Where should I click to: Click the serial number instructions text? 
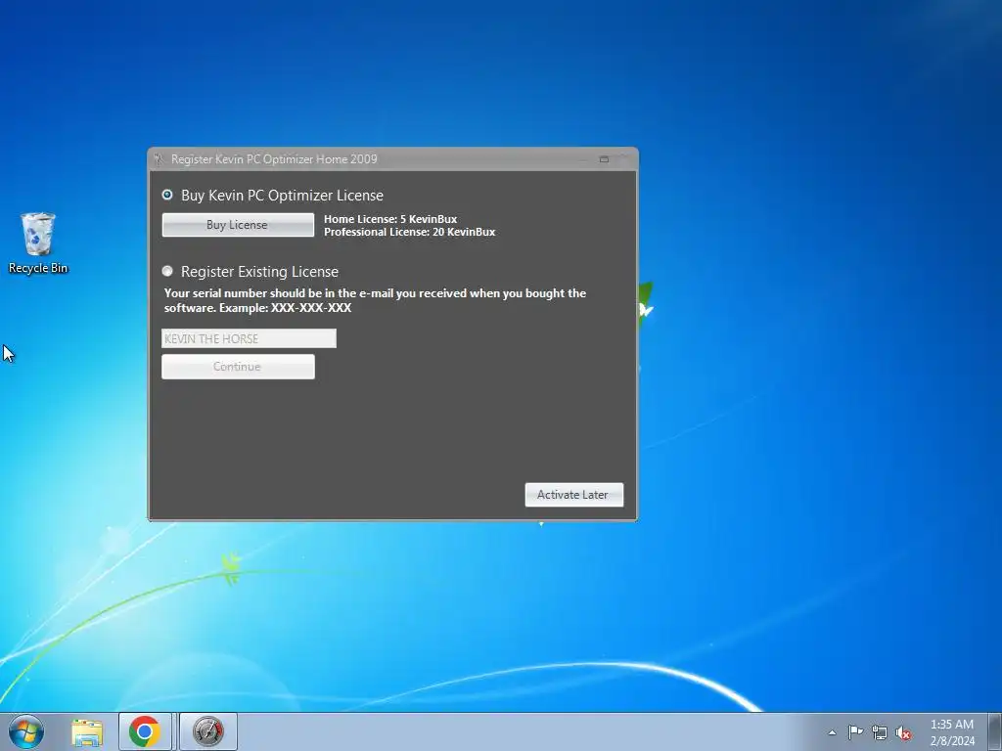(375, 300)
